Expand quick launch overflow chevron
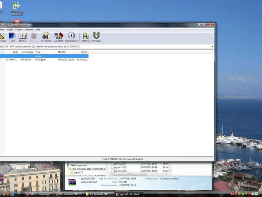 [19, 193]
